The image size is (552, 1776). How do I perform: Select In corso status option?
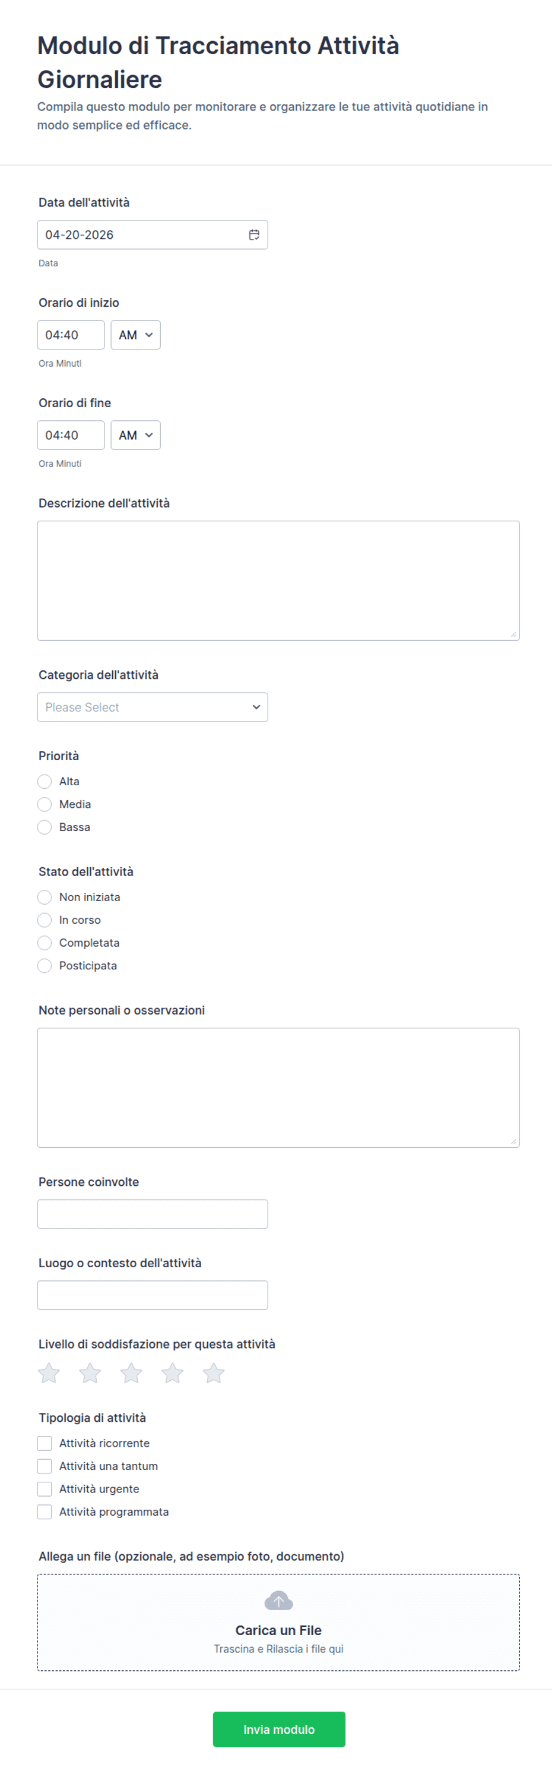(45, 920)
